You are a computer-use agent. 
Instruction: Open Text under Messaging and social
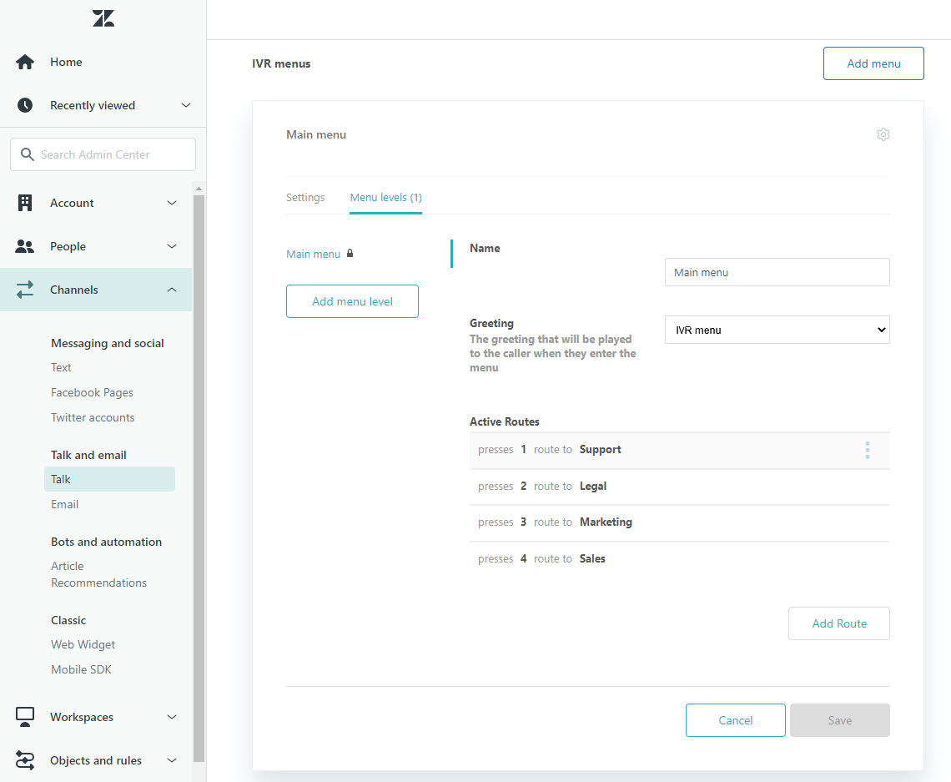tap(61, 368)
